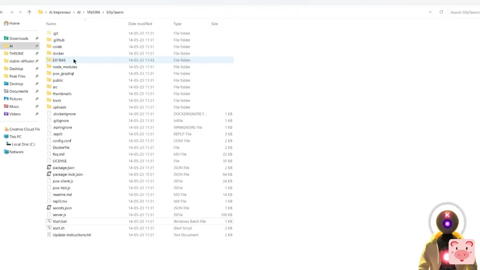Select This PC in the sidebar

pyautogui.click(x=13, y=136)
